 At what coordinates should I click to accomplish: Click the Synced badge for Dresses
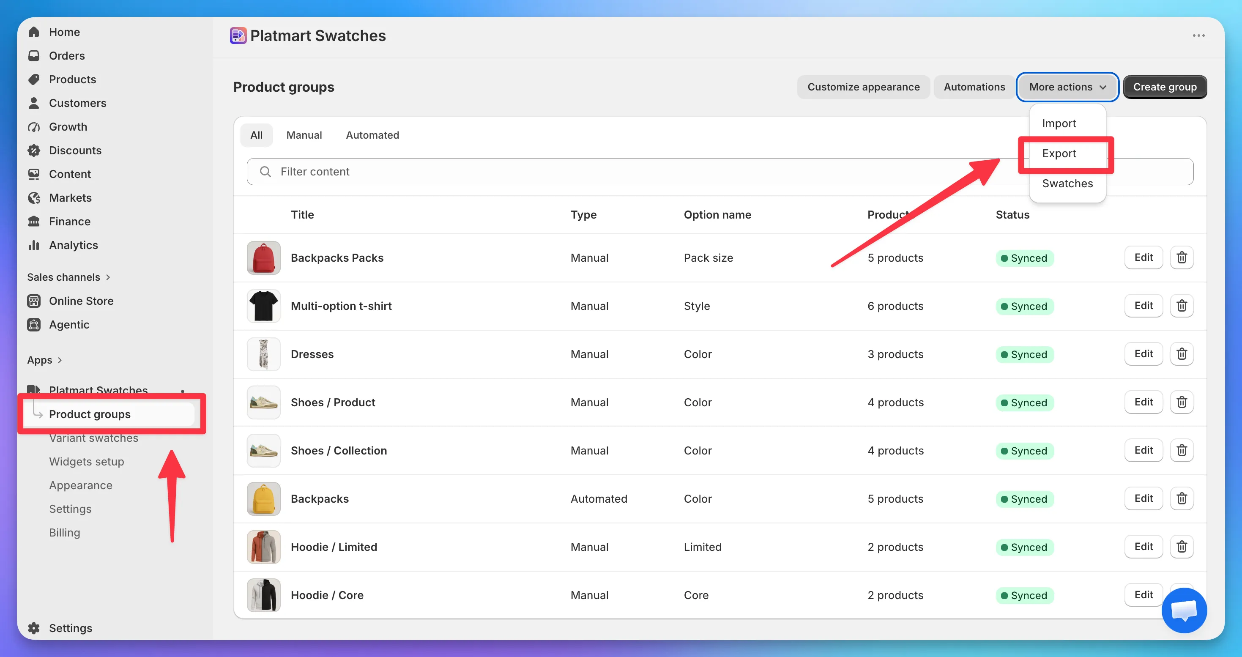coord(1025,354)
